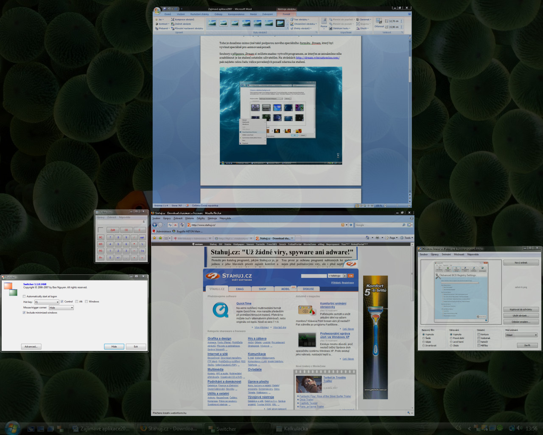Image resolution: width=543 pixels, height=435 pixels.
Task: Open the Revize ribbon tab
Action: [253, 14]
